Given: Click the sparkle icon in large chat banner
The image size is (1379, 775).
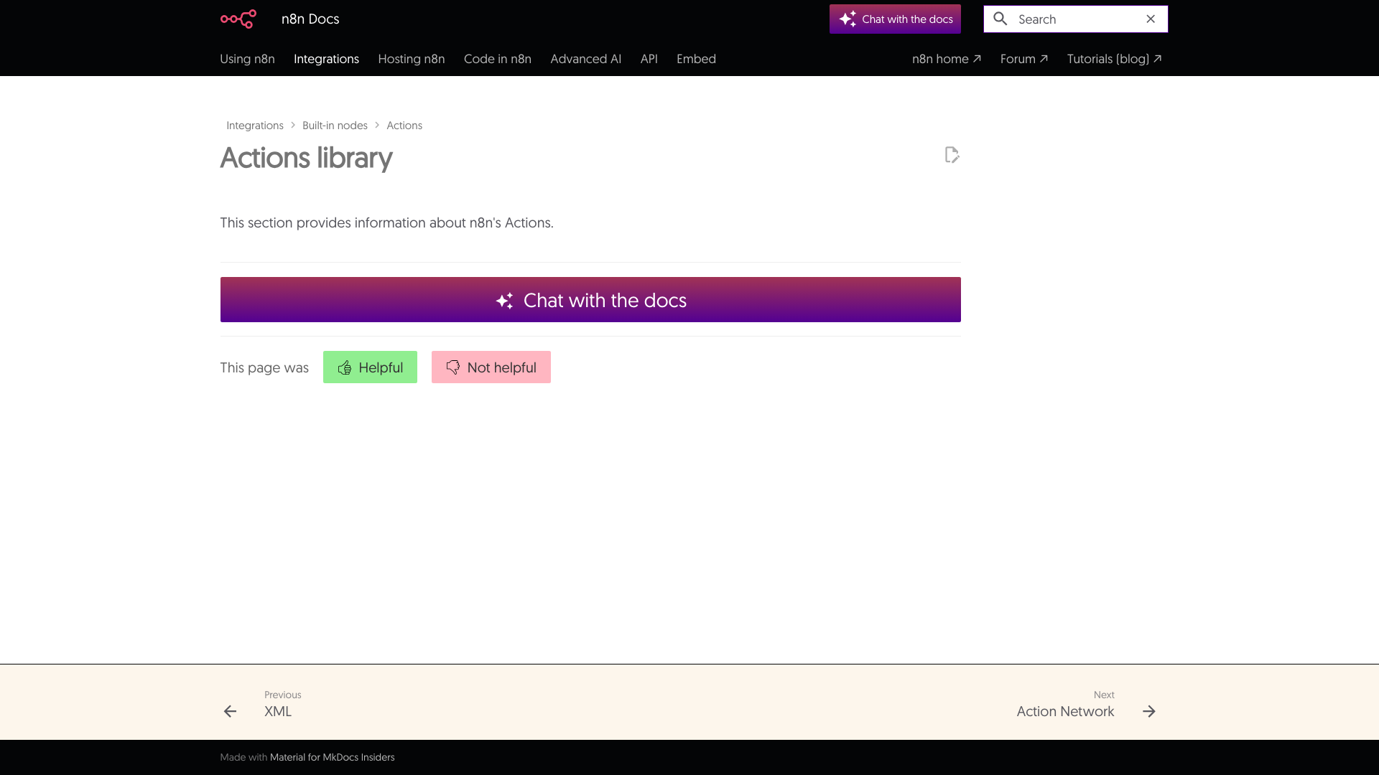Looking at the screenshot, I should (505, 301).
